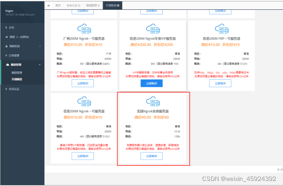Click bandwidth value 10 M in free server card
Image resolution: width=283 pixels, height=186 pixels.
point(177,132)
